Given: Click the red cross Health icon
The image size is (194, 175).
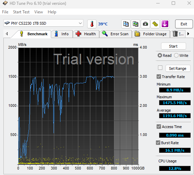Looking at the screenshot, I should (78, 34).
